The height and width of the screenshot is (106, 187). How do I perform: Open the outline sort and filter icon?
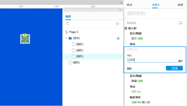point(117,24)
